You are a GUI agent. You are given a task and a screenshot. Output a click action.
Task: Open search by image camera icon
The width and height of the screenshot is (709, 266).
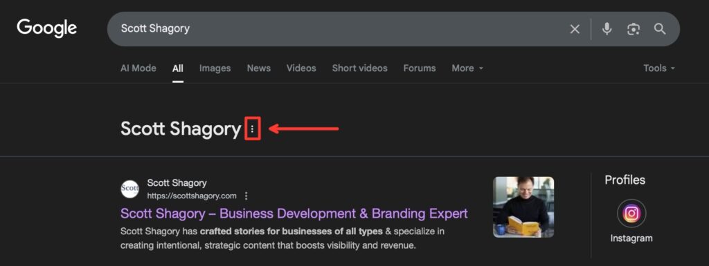click(x=634, y=29)
